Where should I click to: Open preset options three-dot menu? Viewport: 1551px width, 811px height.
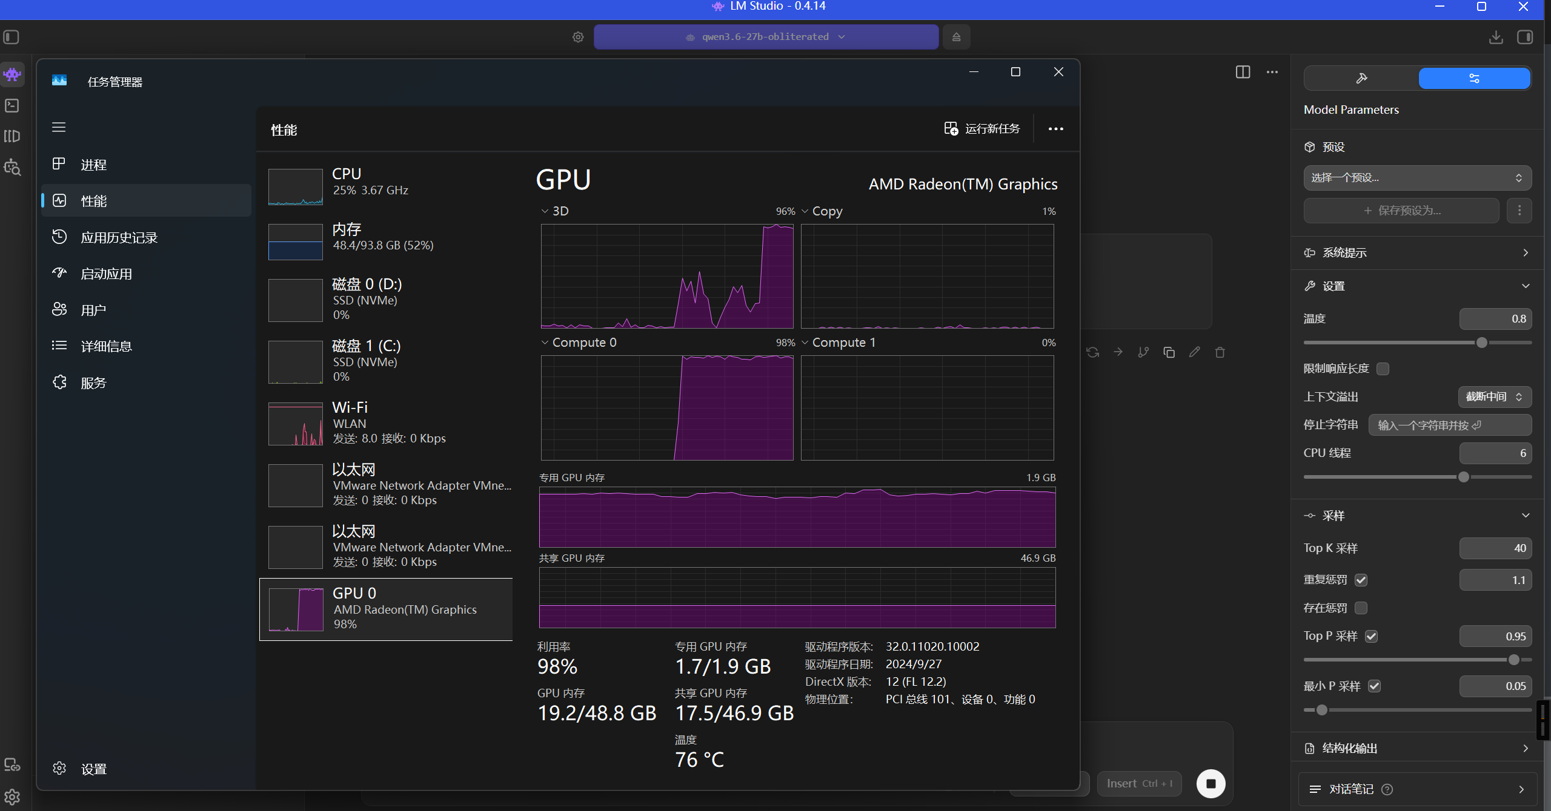[x=1519, y=211]
